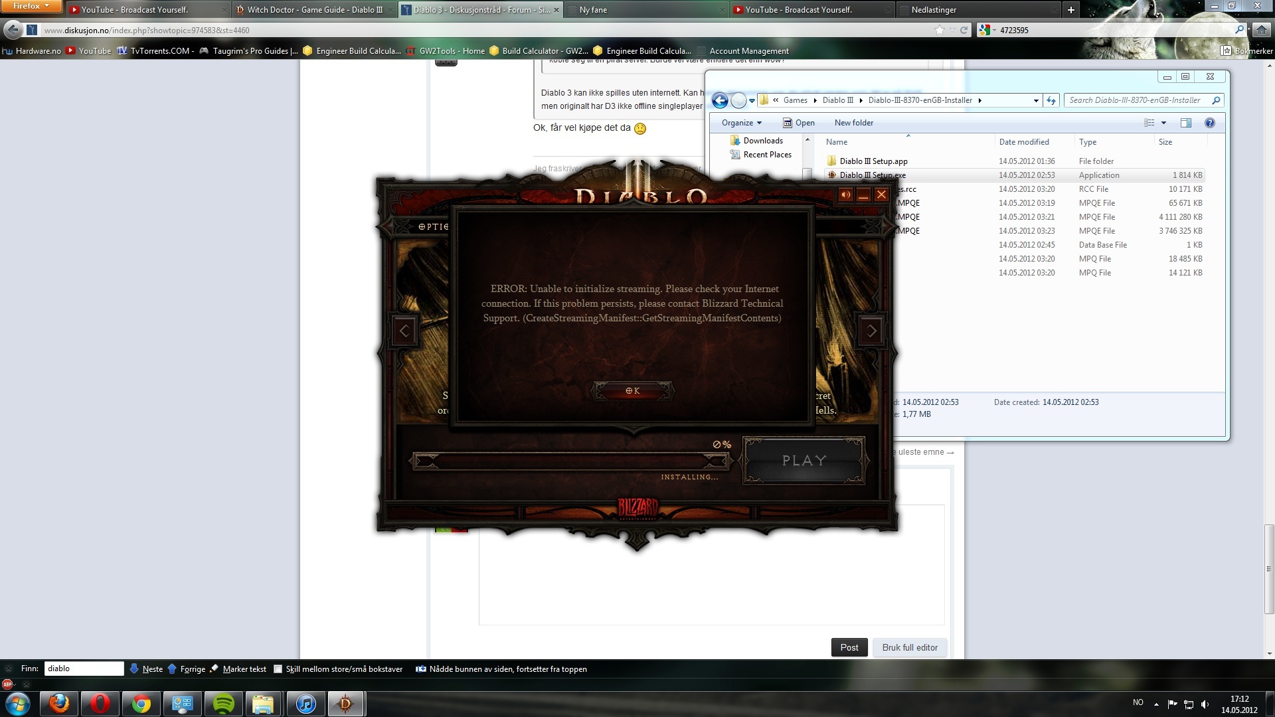Image resolution: width=1275 pixels, height=717 pixels.
Task: Select Downloads in navigation pane
Action: coord(756,141)
